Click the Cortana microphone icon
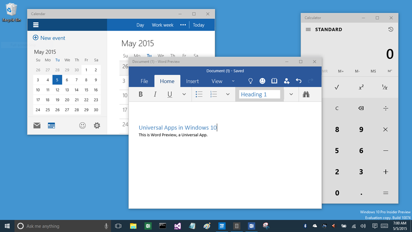This screenshot has height=232, width=412. [106, 226]
